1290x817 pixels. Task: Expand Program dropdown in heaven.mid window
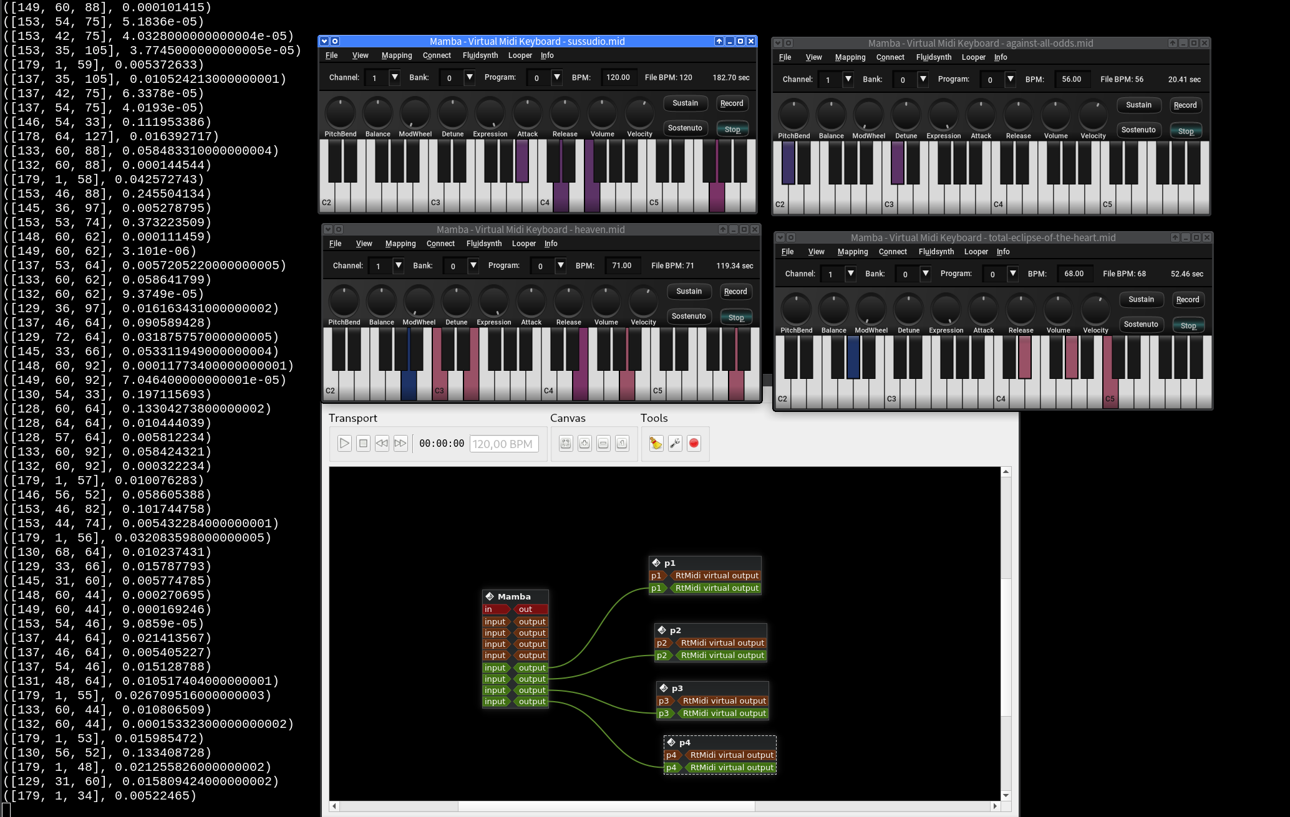point(560,265)
